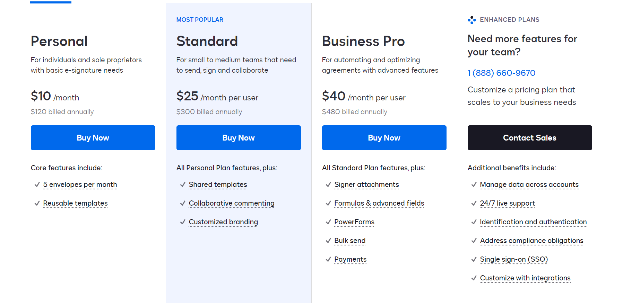The width and height of the screenshot is (623, 306).
Task: Click Buy Now under the Personal plan
Action: [93, 137]
